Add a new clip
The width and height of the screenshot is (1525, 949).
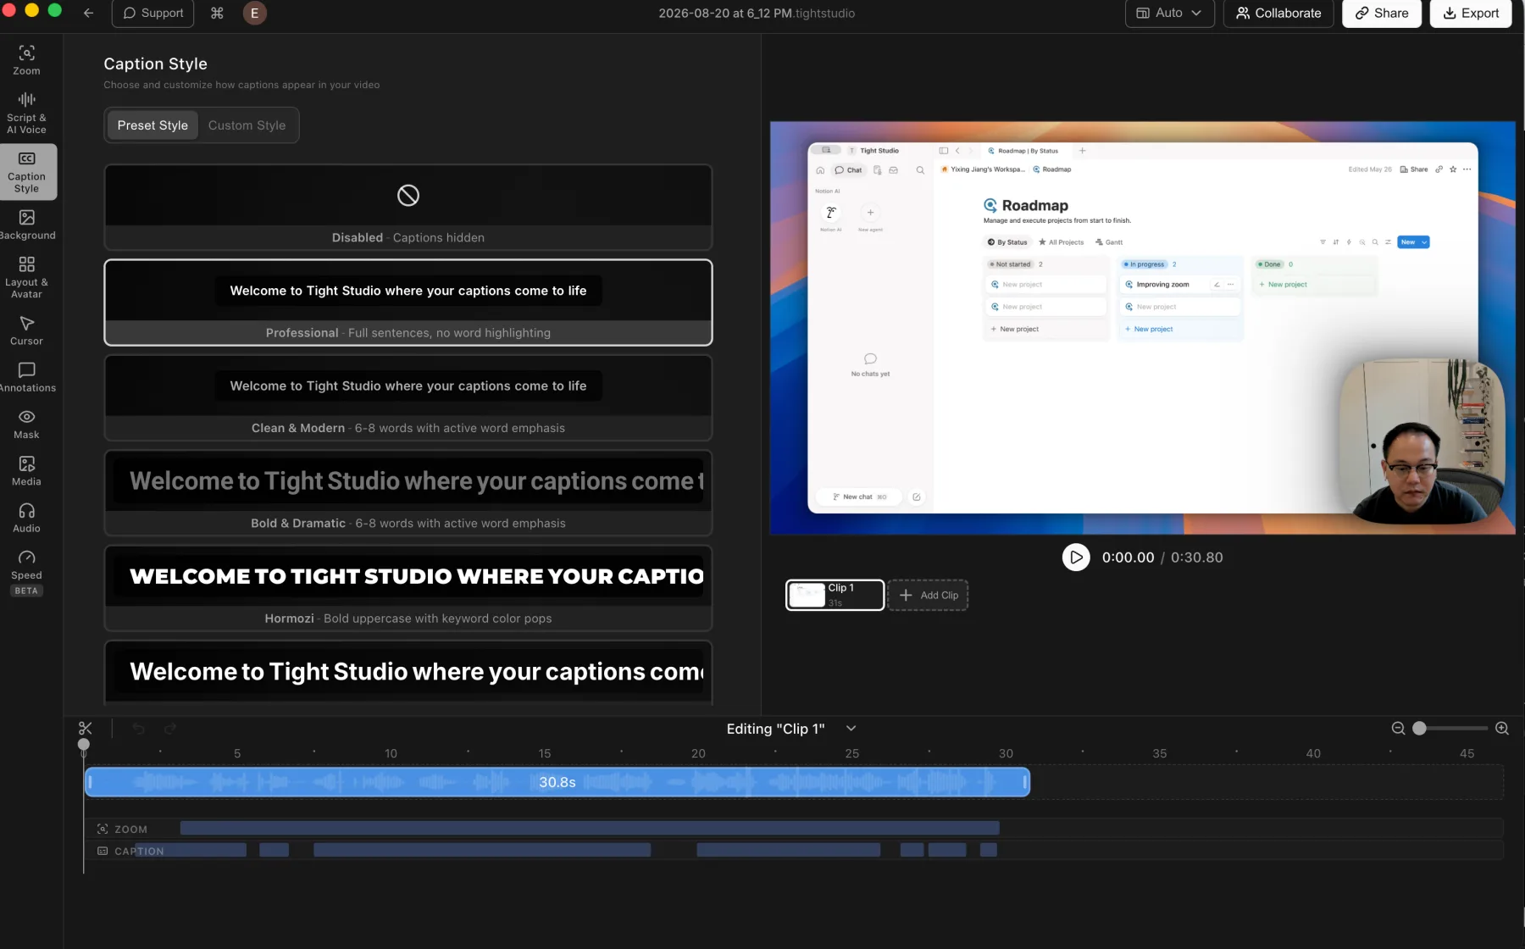coord(929,595)
